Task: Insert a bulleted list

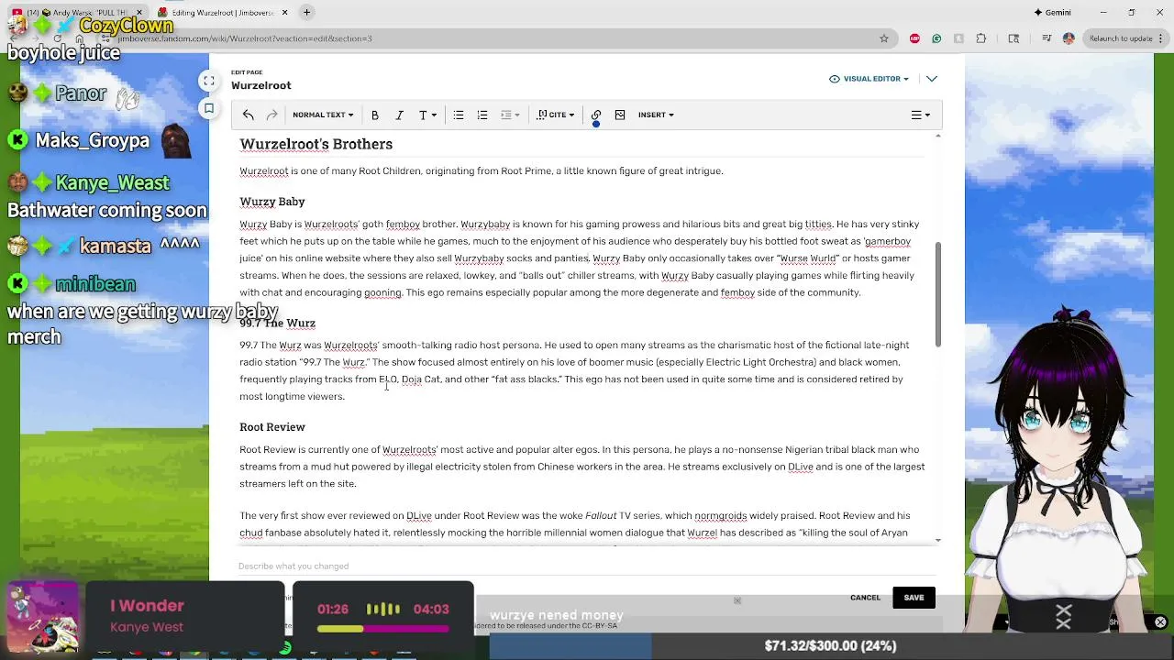Action: 458,115
